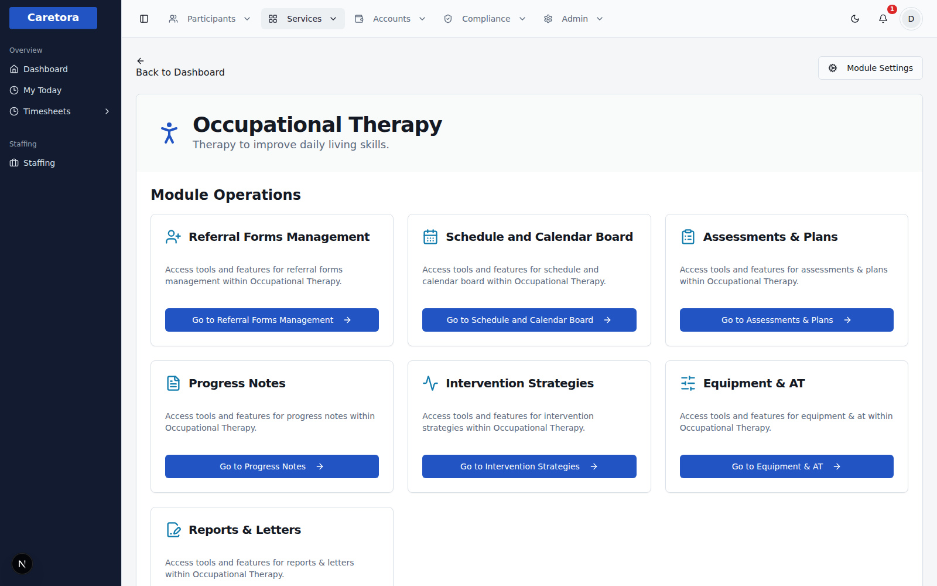Click the Staffing briefcase icon
The height and width of the screenshot is (586, 937).
(x=14, y=163)
